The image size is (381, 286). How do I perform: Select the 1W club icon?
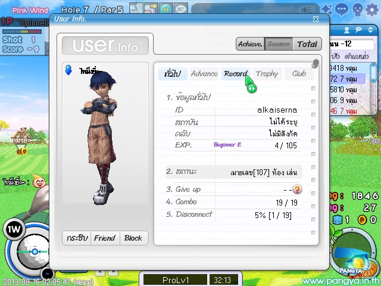click(x=14, y=229)
